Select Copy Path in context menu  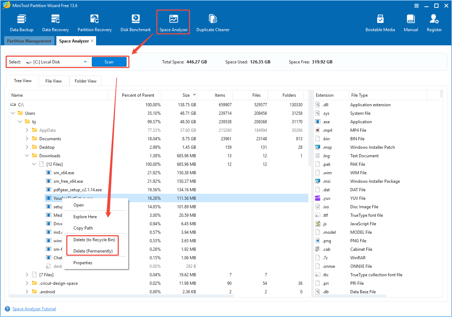(x=82, y=228)
